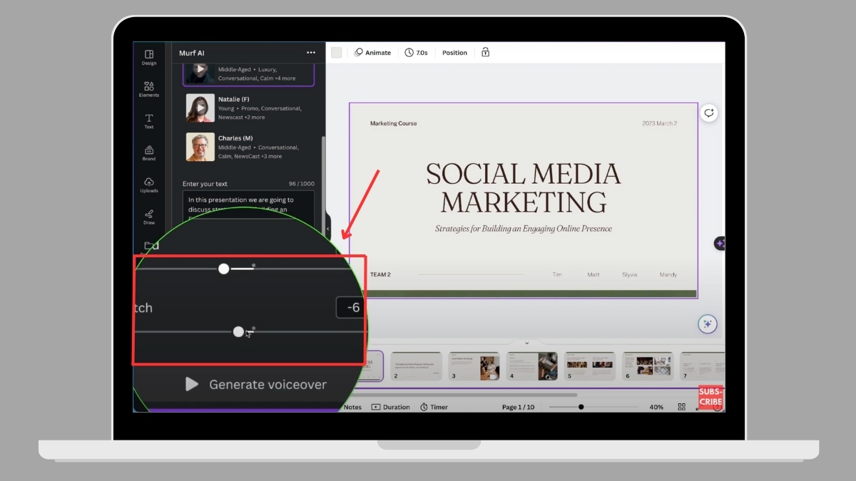Screen dimensions: 856x481
Task: Click the lock icon in the top toolbar
Action: (x=486, y=53)
